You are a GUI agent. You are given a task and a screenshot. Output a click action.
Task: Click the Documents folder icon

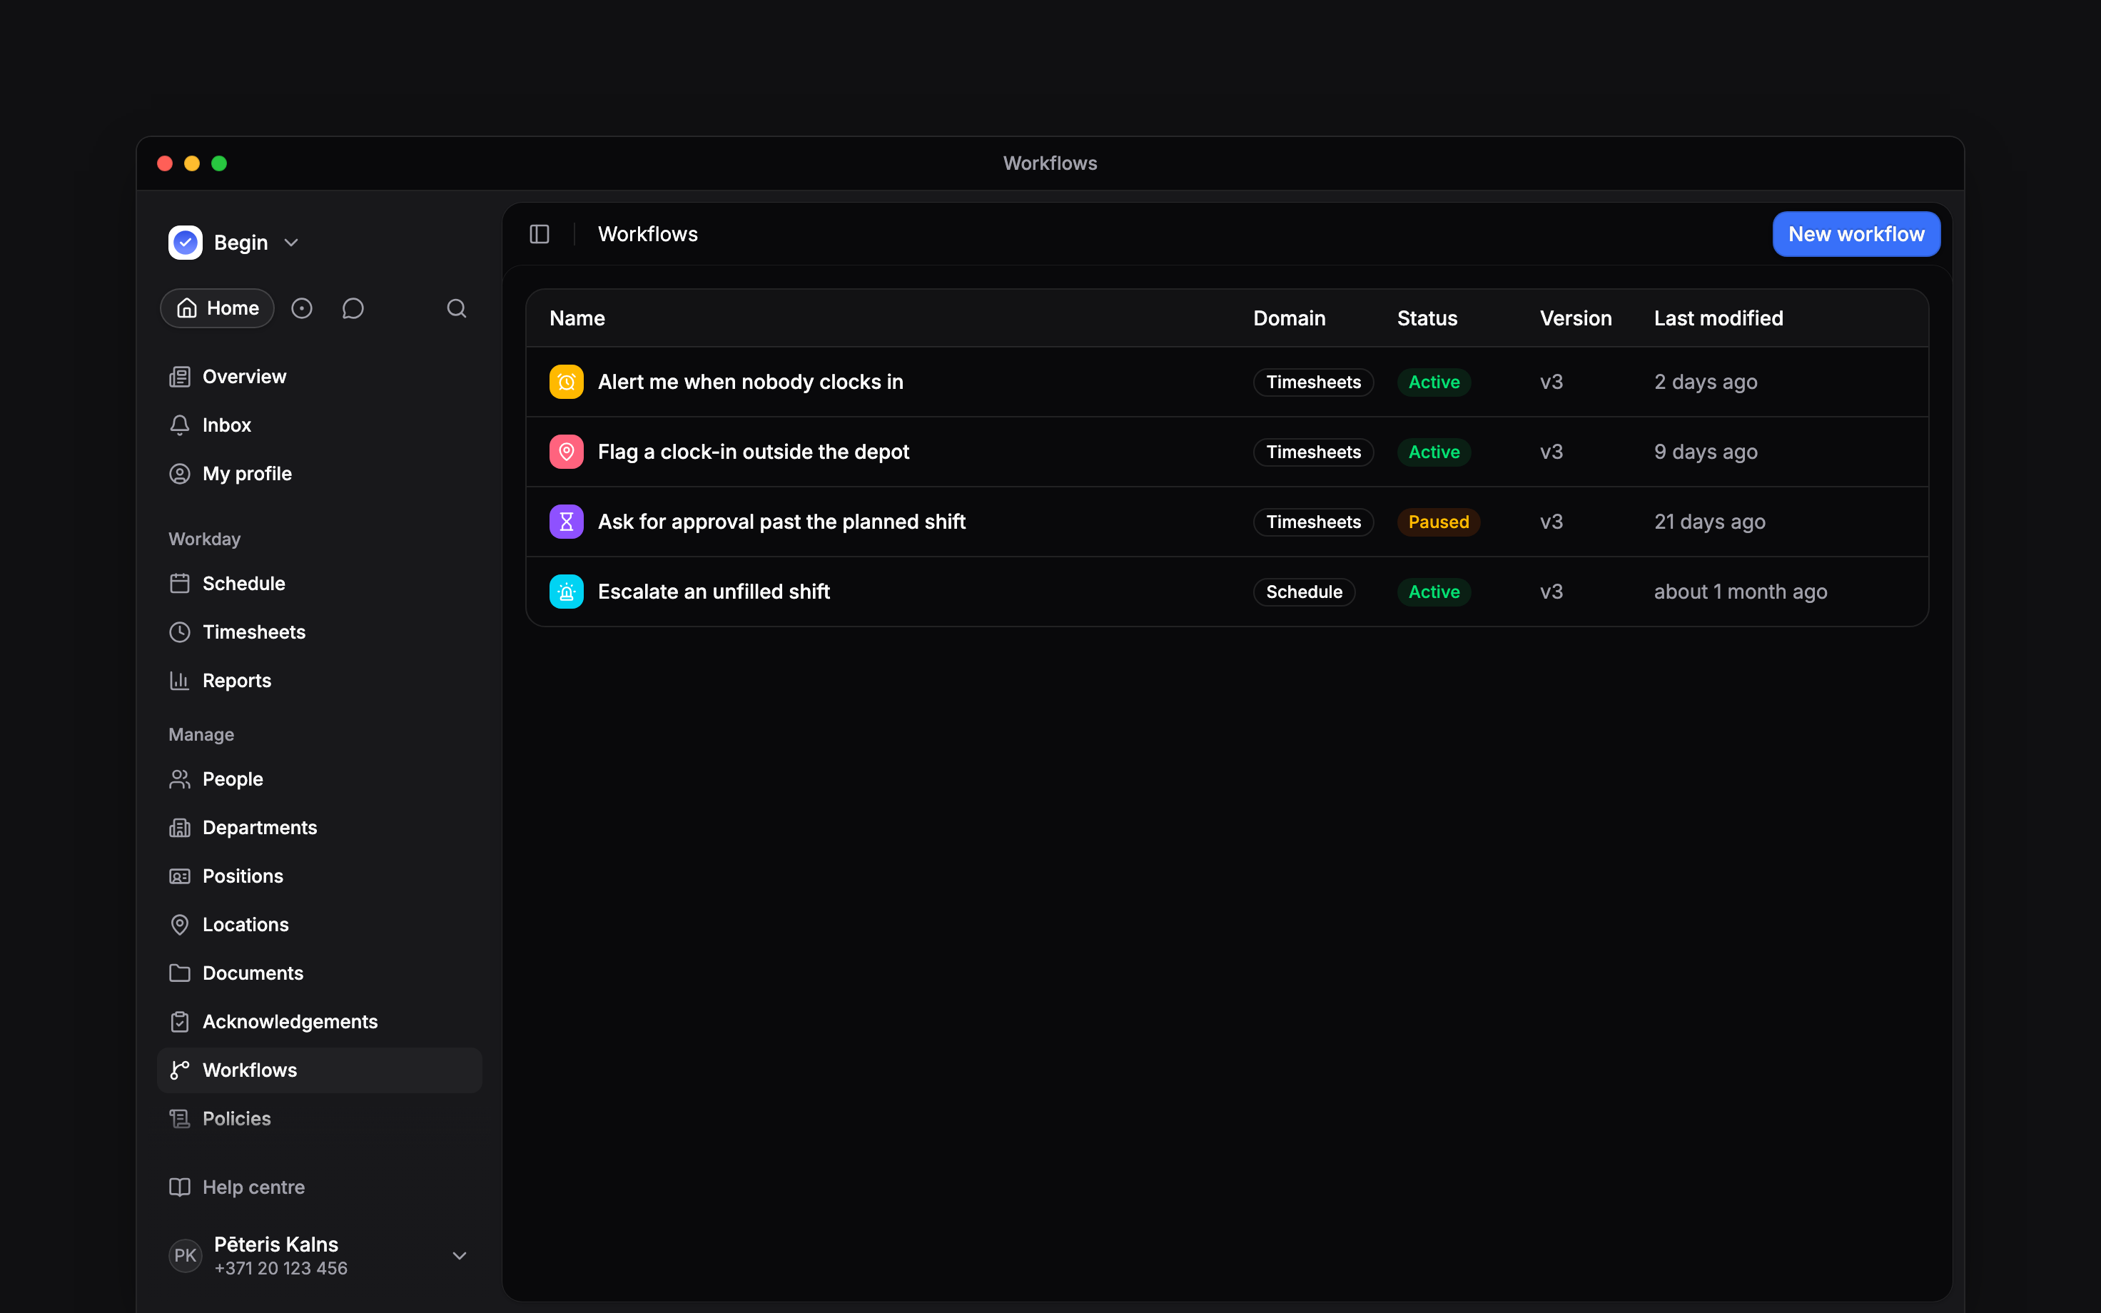(x=180, y=973)
